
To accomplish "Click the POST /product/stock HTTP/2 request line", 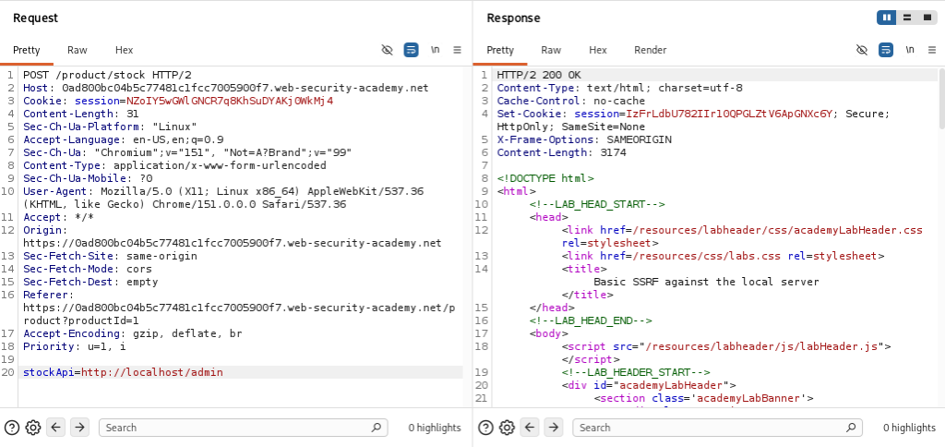I will [107, 76].
